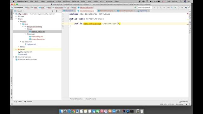
Task: Collapse the edu.javacourse.city package
Action: click(x=23, y=27)
